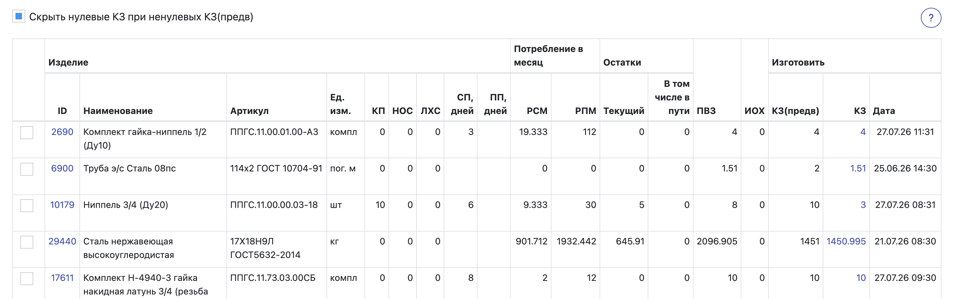Click КЗ value 3 for Ниппель row
The width and height of the screenshot is (957, 299).
[863, 205]
